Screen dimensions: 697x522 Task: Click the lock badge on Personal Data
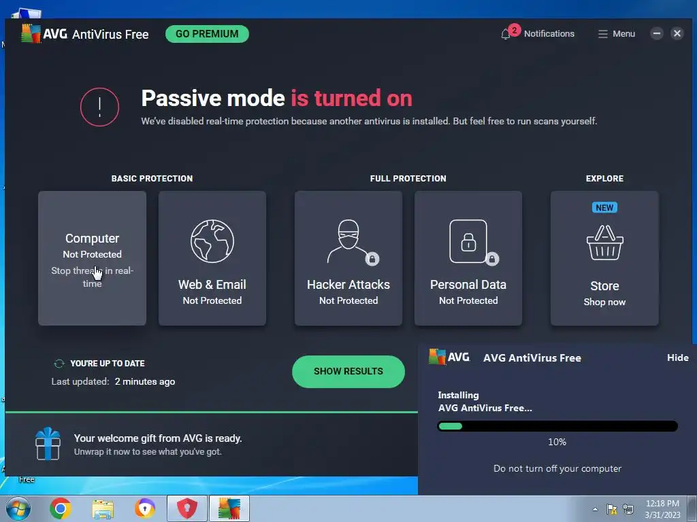click(x=491, y=259)
